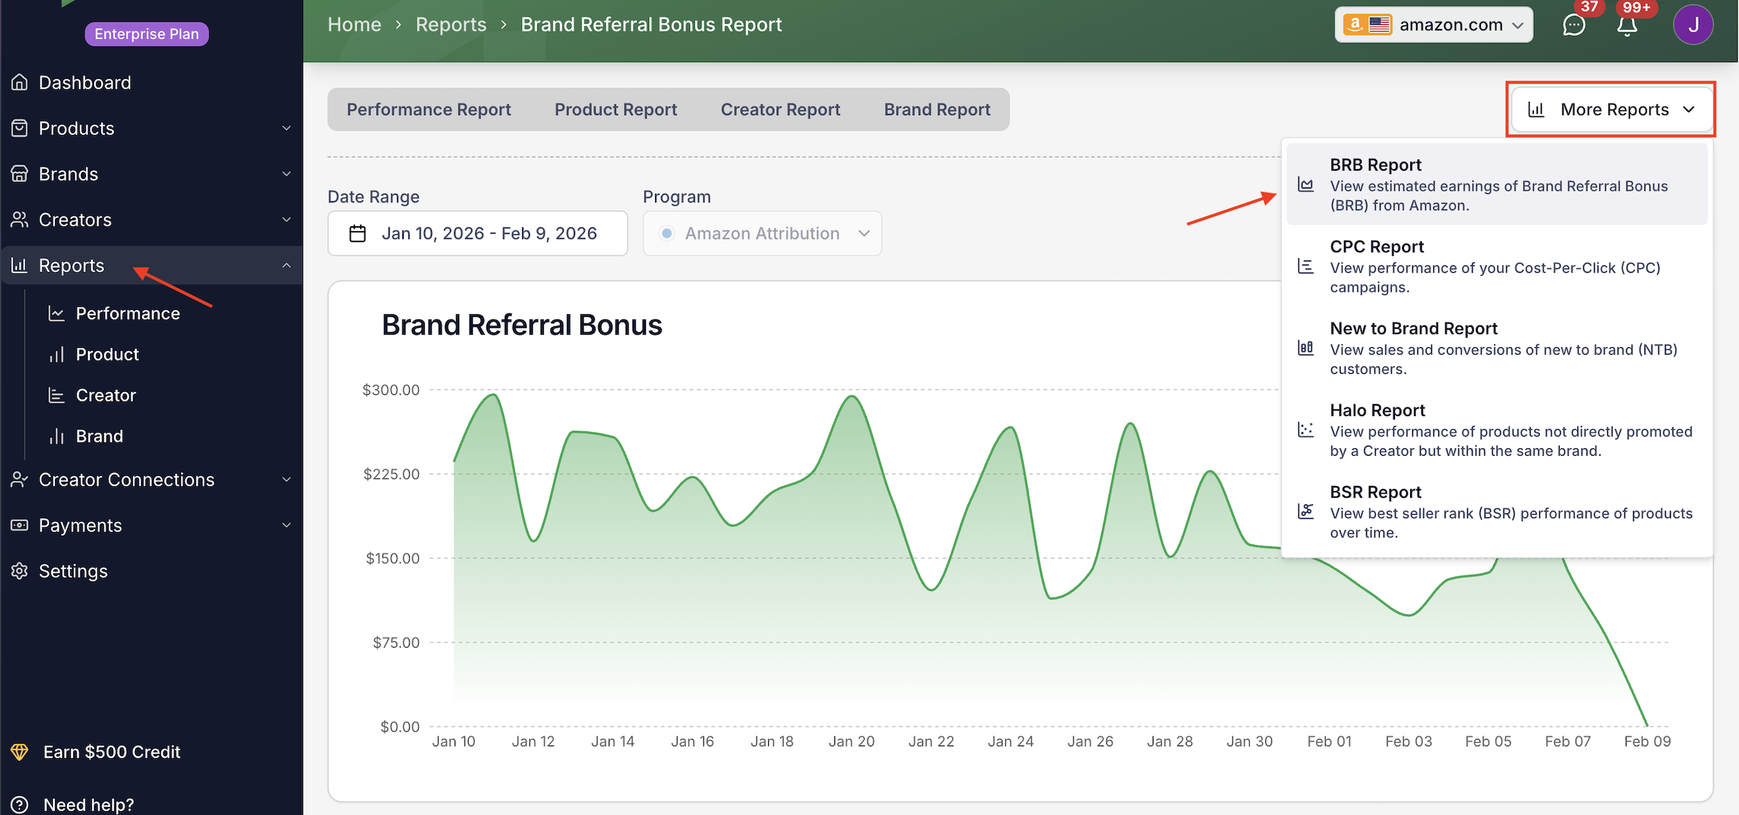Collapse the Reports sidebar section
The image size is (1739, 815).
pyautogui.click(x=287, y=265)
